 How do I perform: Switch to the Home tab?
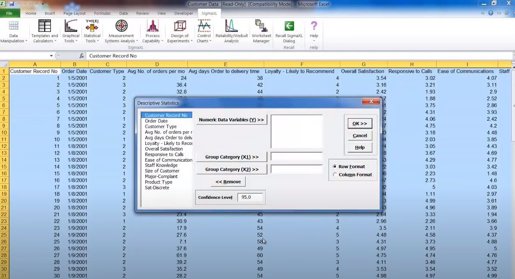coord(31,13)
